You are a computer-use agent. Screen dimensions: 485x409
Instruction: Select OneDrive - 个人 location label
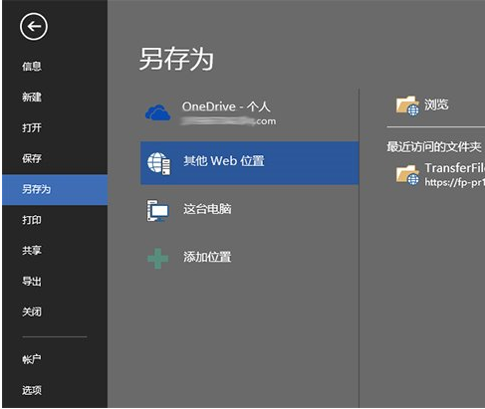(x=226, y=106)
